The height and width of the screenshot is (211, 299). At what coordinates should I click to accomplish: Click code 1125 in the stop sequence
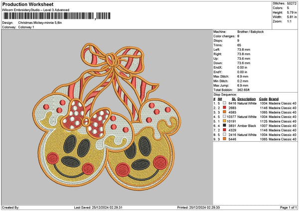click(264, 121)
